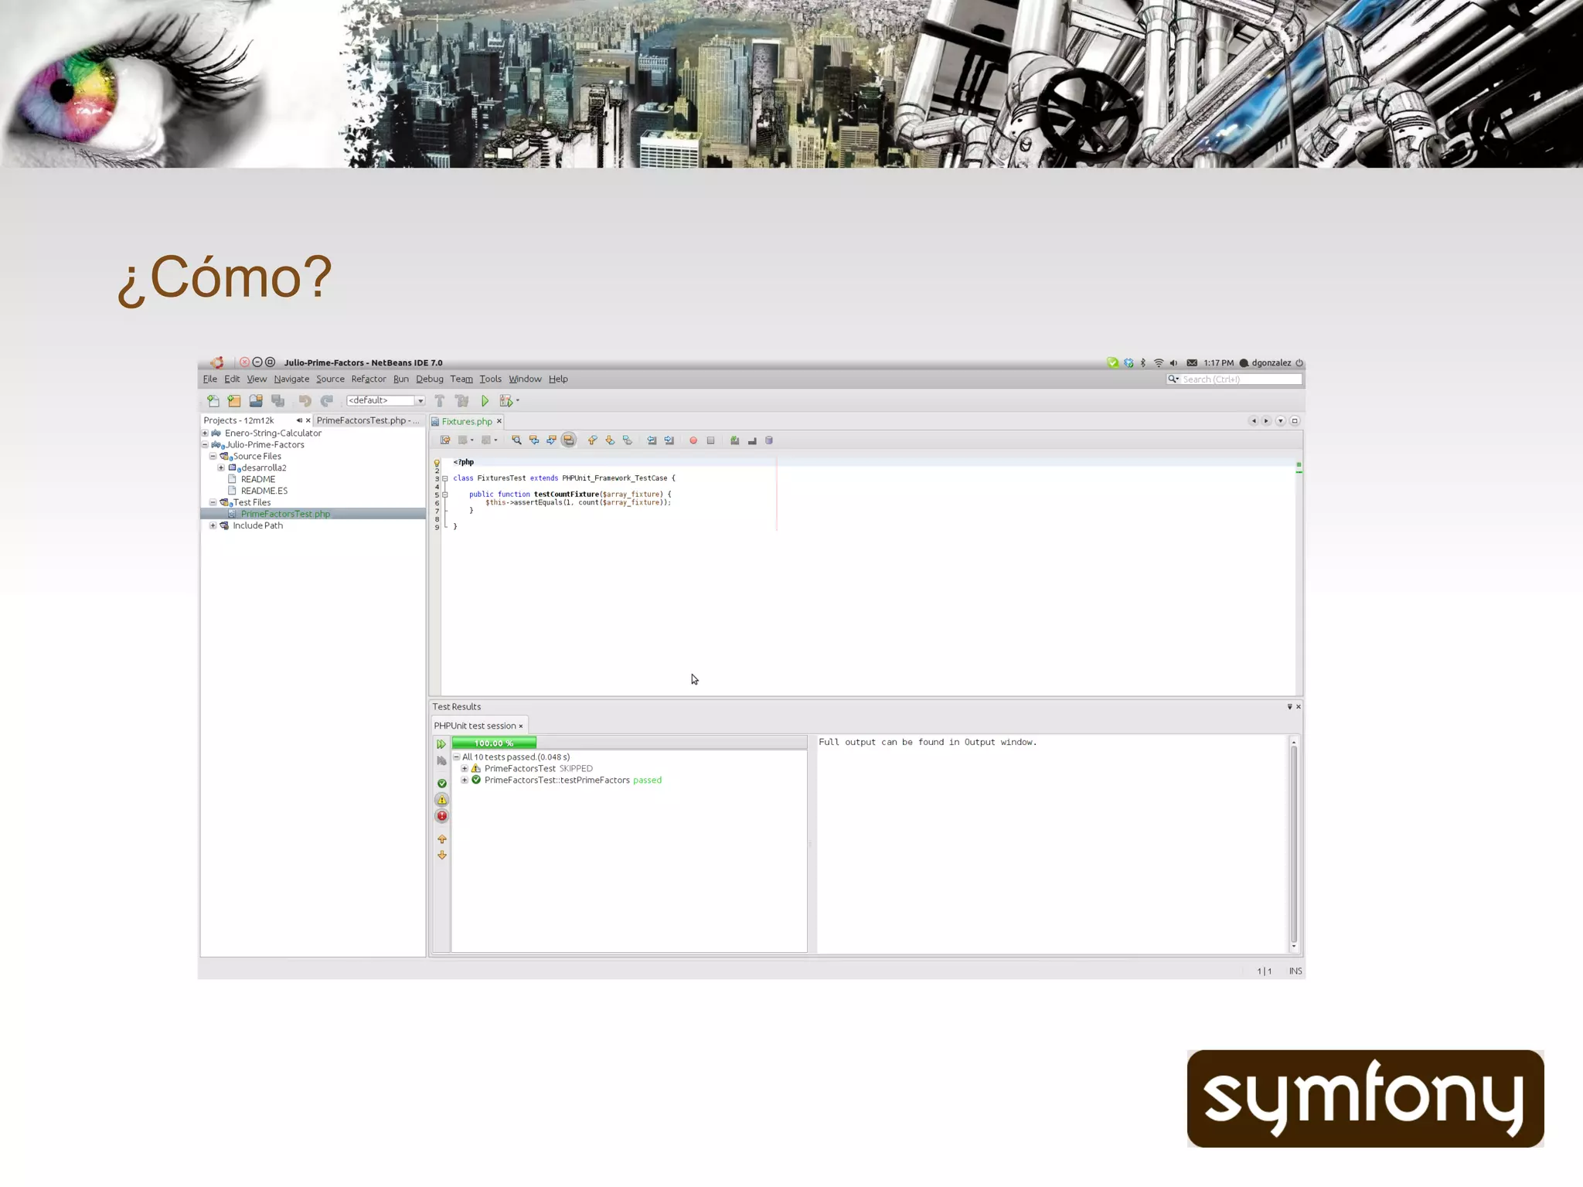The image size is (1583, 1187).
Task: Click the New Project toolbar icon
Action: click(x=234, y=400)
